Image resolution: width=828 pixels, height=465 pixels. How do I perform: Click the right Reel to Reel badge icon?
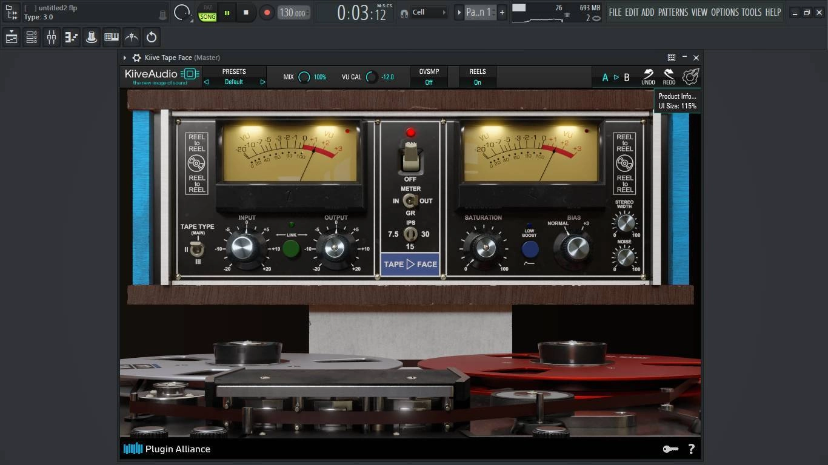[625, 163]
